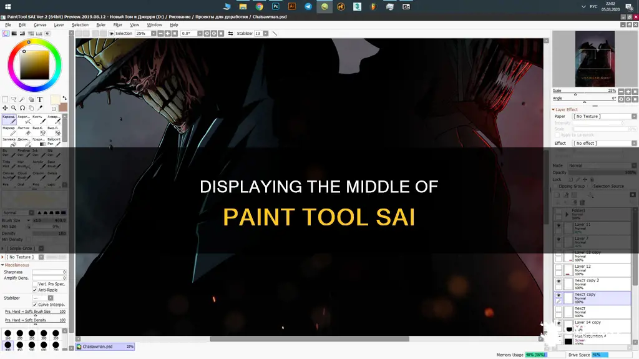Viewport: 639px width, 359px height.
Task: Uncheck Curve Interpo. option
Action: [x=35, y=305]
